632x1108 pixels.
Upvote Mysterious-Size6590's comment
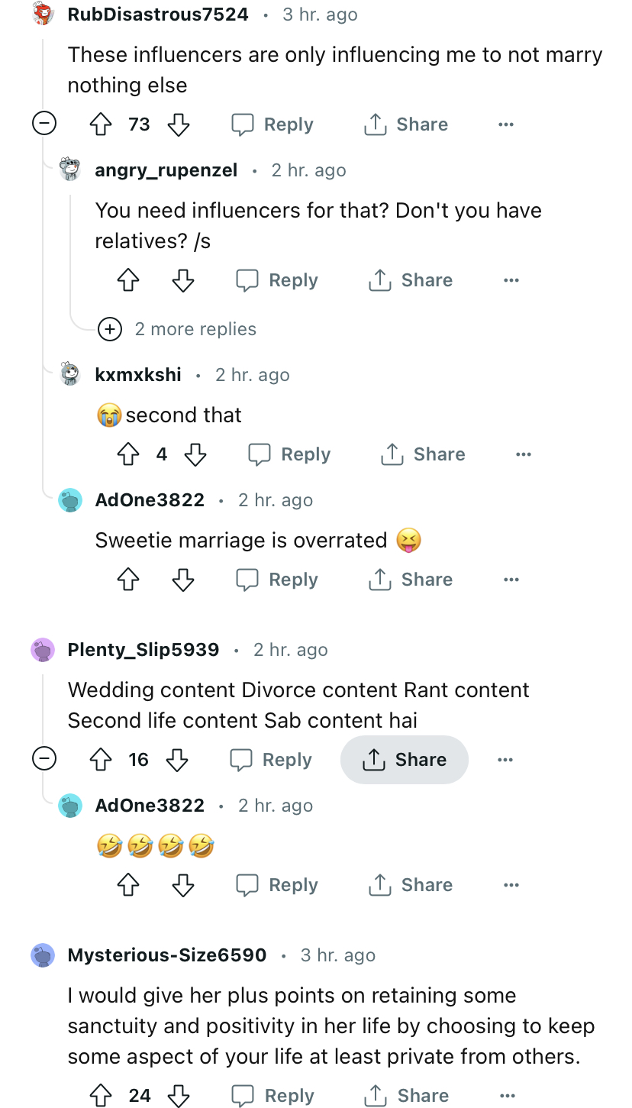point(102,1096)
